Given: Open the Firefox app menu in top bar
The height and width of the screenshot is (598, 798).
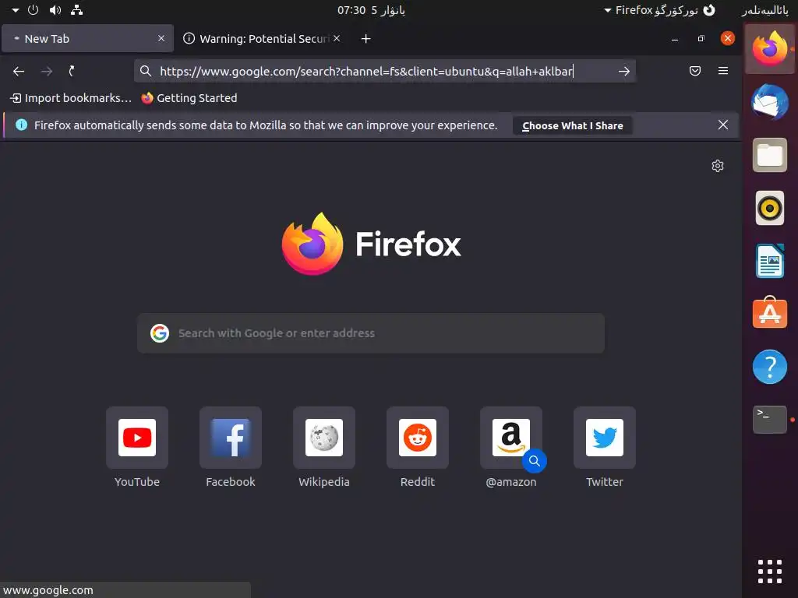Looking at the screenshot, I should tap(659, 10).
